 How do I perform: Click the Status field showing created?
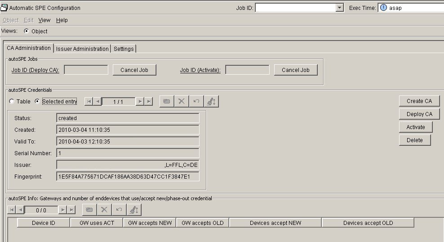(x=128, y=118)
